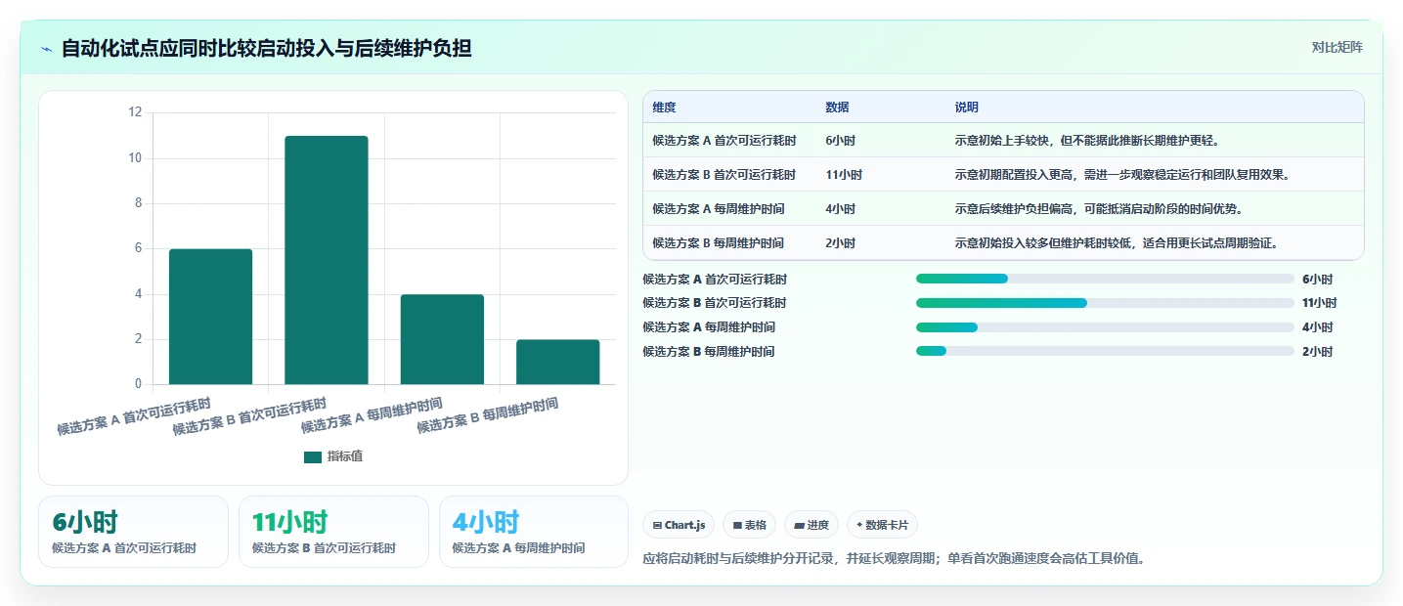Click table cell 候选方案 A 每周维护时间
The image size is (1403, 606).
click(x=719, y=209)
